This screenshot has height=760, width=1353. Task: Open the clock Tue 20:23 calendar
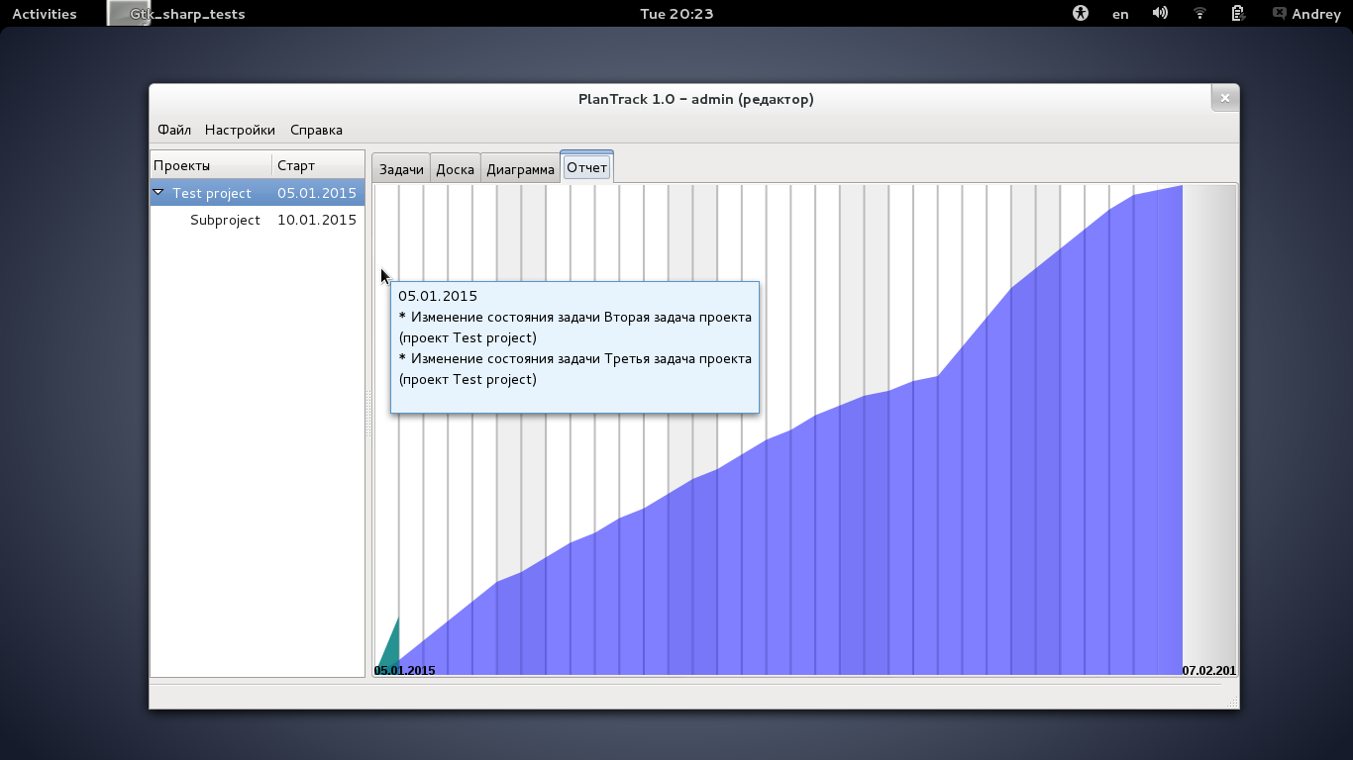676,14
